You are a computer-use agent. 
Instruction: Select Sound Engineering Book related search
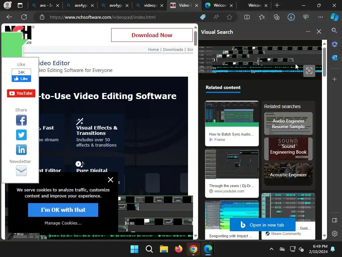(x=288, y=149)
